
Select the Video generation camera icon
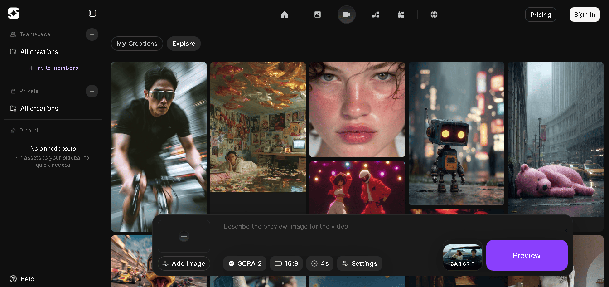coord(346,15)
